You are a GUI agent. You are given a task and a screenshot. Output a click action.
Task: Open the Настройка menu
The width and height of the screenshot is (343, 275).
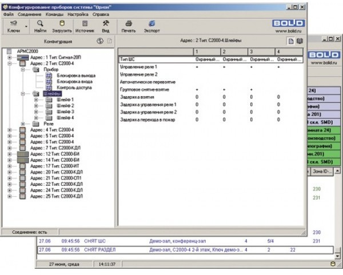point(77,13)
